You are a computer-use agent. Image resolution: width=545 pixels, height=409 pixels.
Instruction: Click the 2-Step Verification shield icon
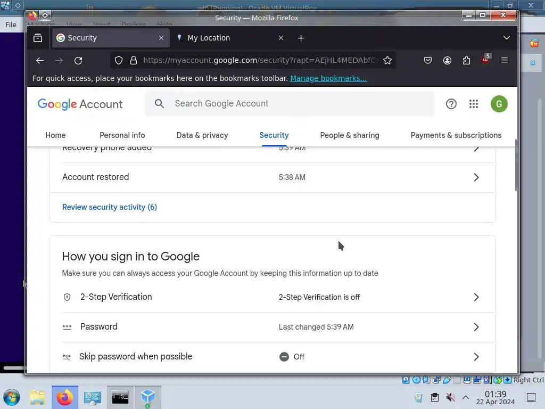[x=67, y=297]
